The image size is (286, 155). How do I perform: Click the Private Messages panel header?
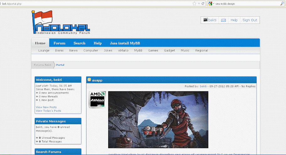(58, 121)
